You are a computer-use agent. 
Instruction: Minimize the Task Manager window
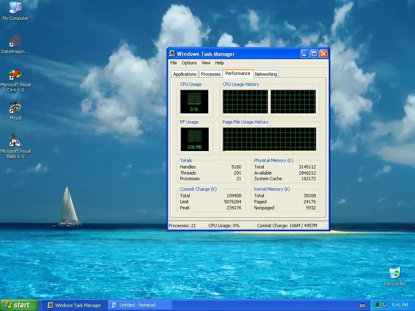point(305,54)
